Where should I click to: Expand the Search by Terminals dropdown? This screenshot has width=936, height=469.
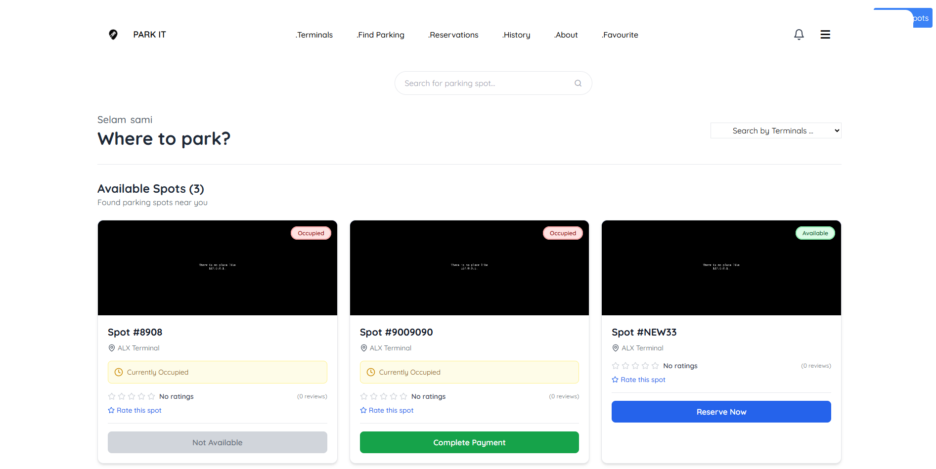click(x=776, y=130)
